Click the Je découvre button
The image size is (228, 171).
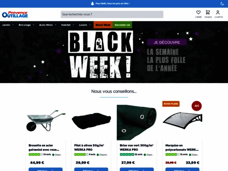pos(167,42)
